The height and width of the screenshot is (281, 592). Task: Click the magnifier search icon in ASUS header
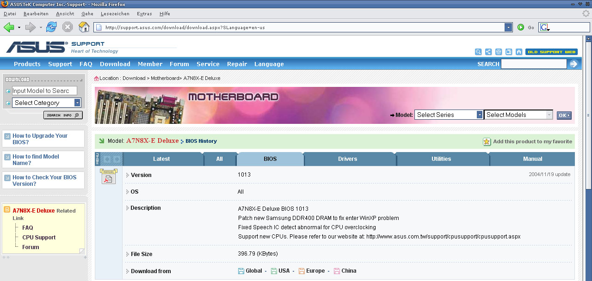click(x=478, y=52)
